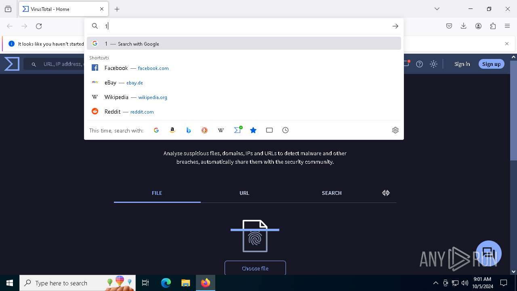Screen dimensions: 517x291
Task: Open the Firefox account icon
Action: point(478,26)
